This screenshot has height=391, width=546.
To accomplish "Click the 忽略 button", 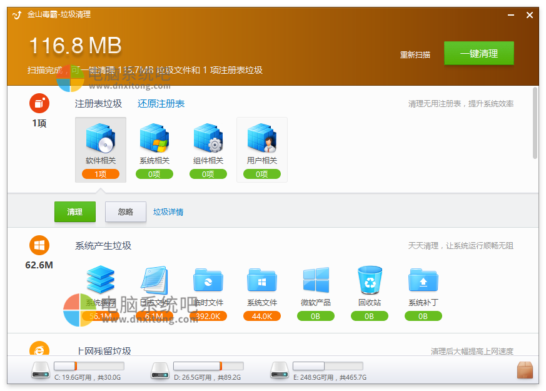I will (126, 211).
